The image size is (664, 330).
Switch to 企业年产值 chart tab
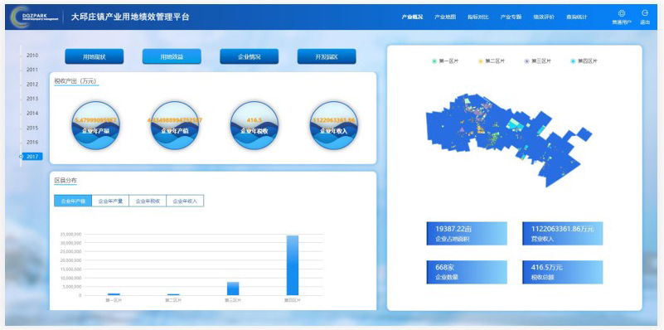pyautogui.click(x=73, y=201)
